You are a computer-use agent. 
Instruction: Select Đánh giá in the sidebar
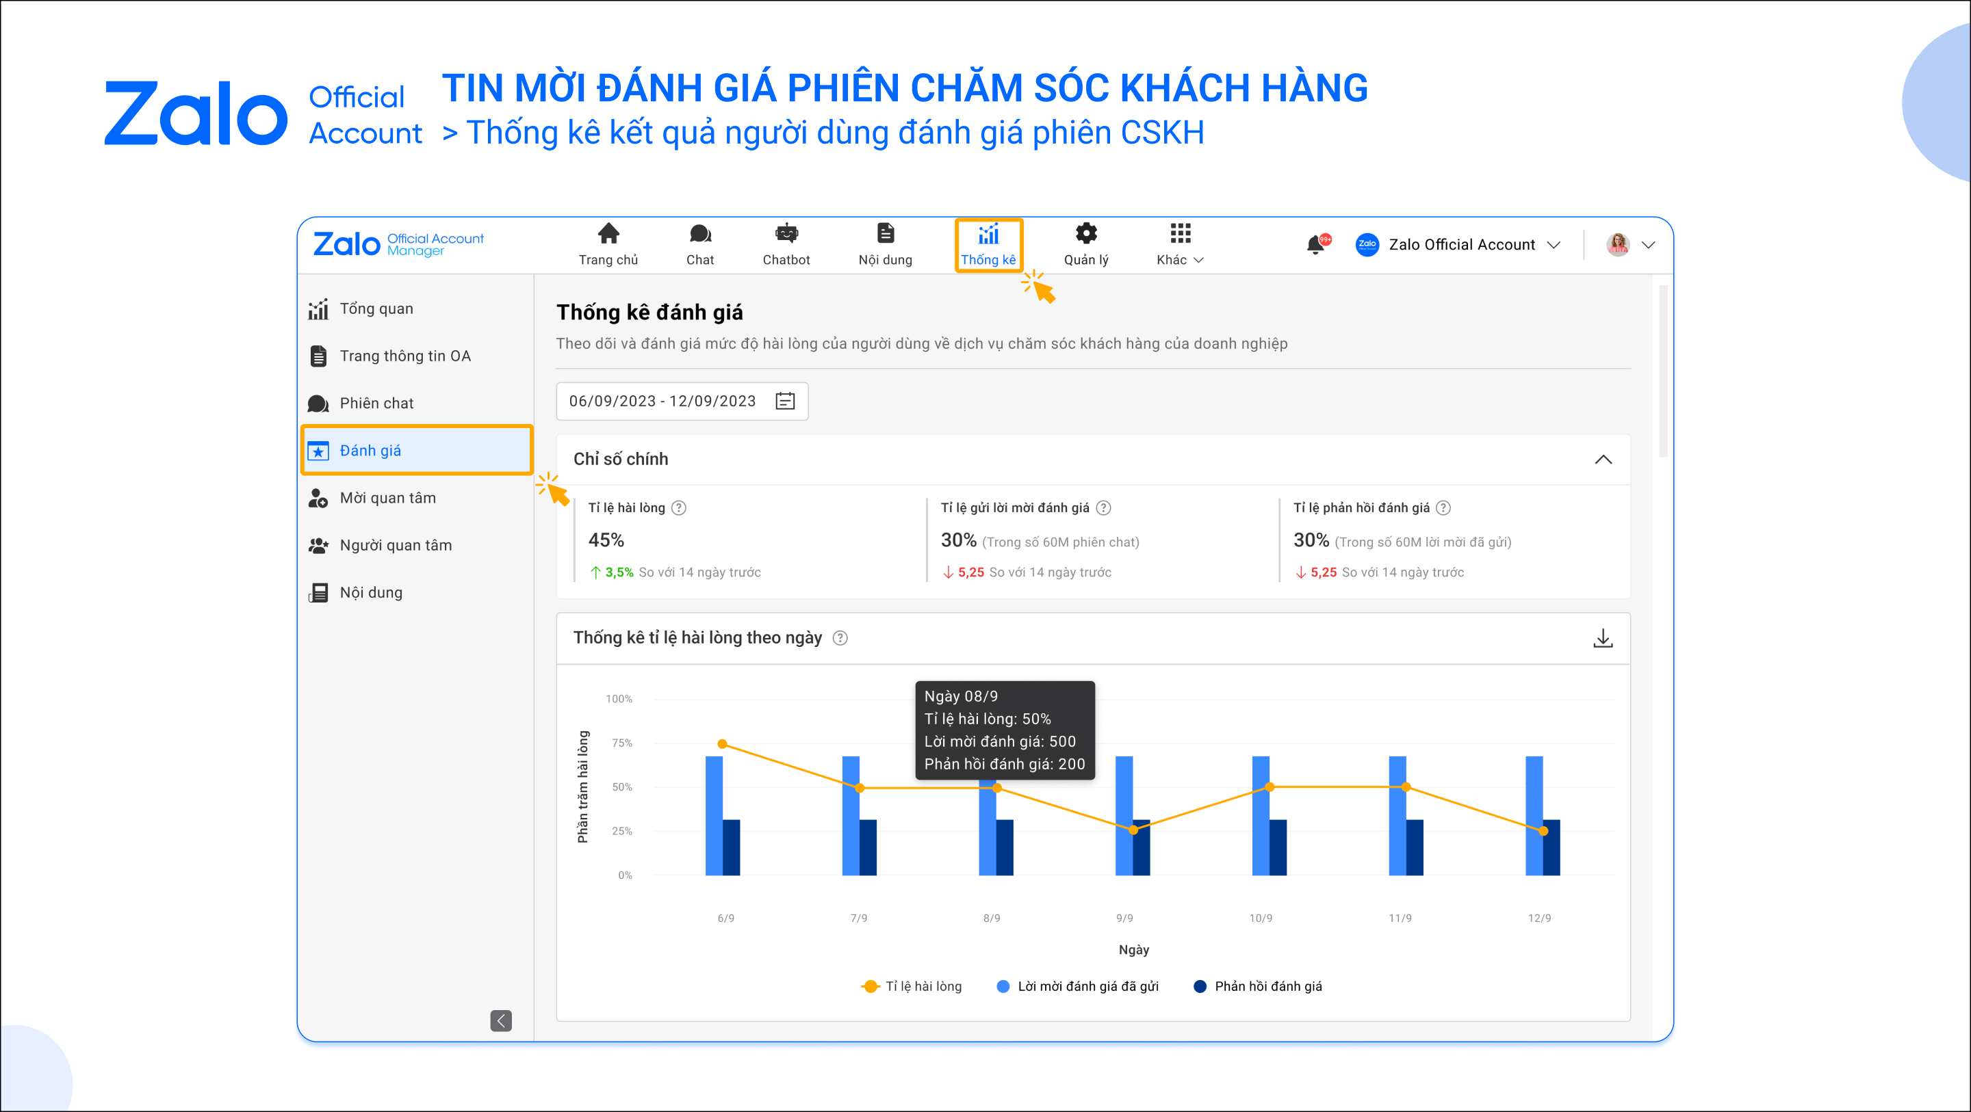click(417, 451)
